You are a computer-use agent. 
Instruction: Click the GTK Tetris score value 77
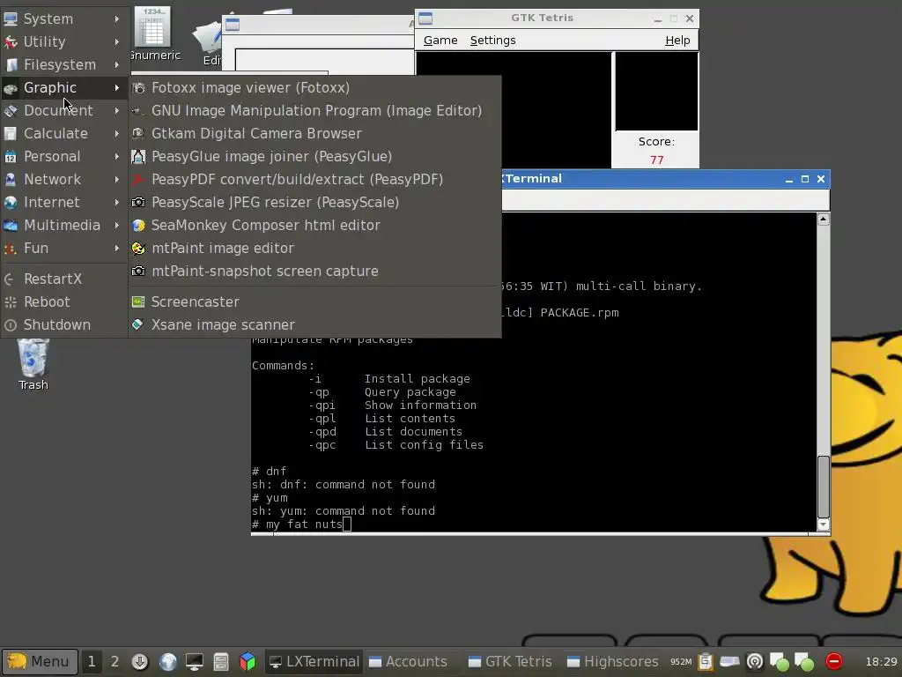[656, 160]
